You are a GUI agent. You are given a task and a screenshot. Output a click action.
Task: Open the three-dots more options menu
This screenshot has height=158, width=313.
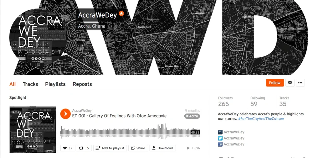[x=300, y=83]
